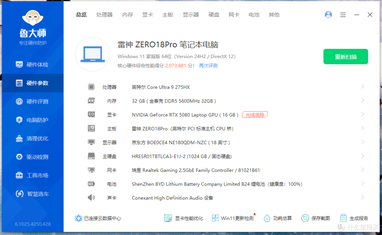Click the 智慧选车 icon
This screenshot has width=382, height=235.
[19, 194]
